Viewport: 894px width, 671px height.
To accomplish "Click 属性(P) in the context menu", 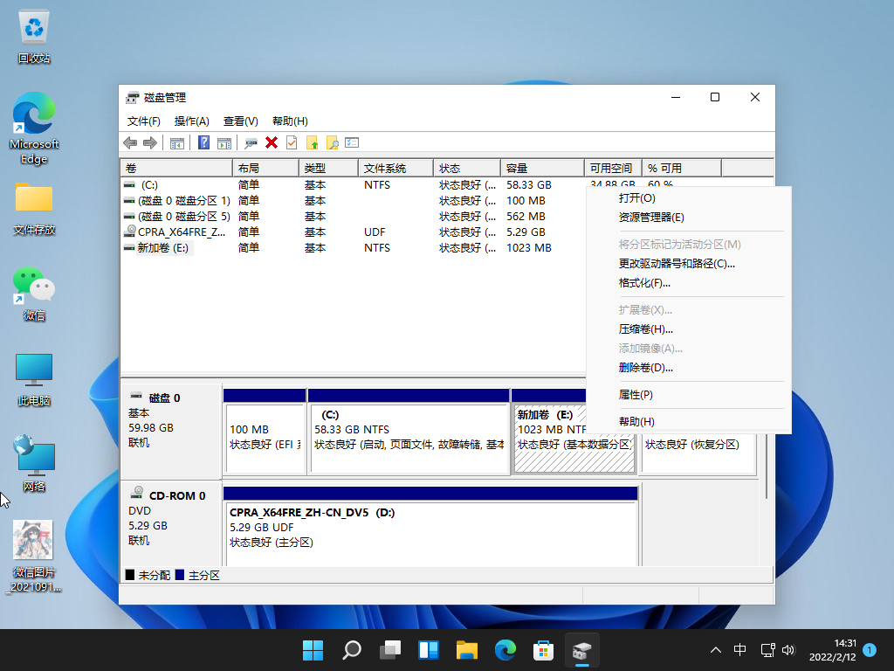I will (x=636, y=395).
